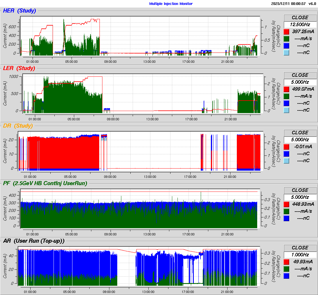This screenshot has height=295, width=318.
Task: Click the 13:00:00 marker on LER time axis
Action: [152, 119]
